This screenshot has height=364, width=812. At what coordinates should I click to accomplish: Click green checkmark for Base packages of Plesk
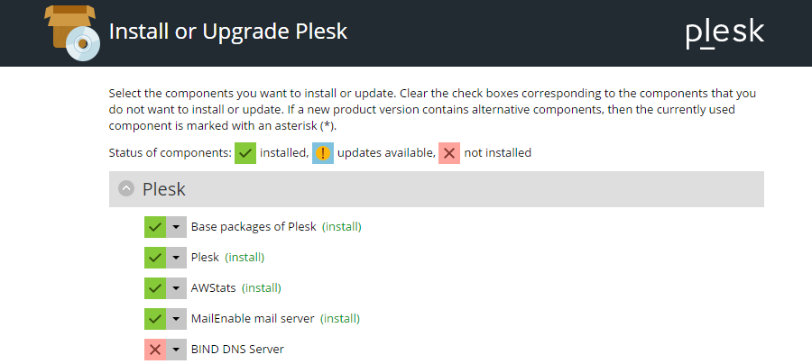pos(155,227)
